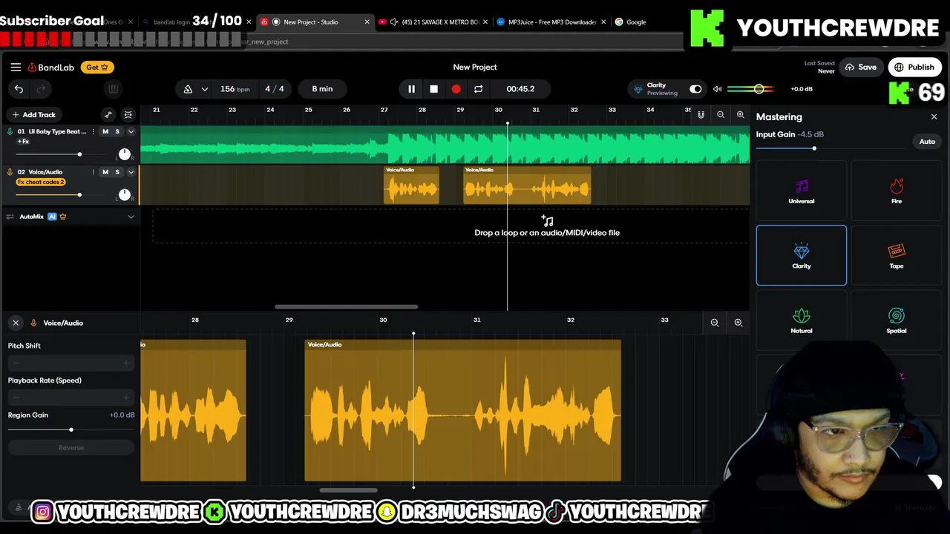Click the yellow Get membership button
The width and height of the screenshot is (950, 534).
click(x=97, y=67)
